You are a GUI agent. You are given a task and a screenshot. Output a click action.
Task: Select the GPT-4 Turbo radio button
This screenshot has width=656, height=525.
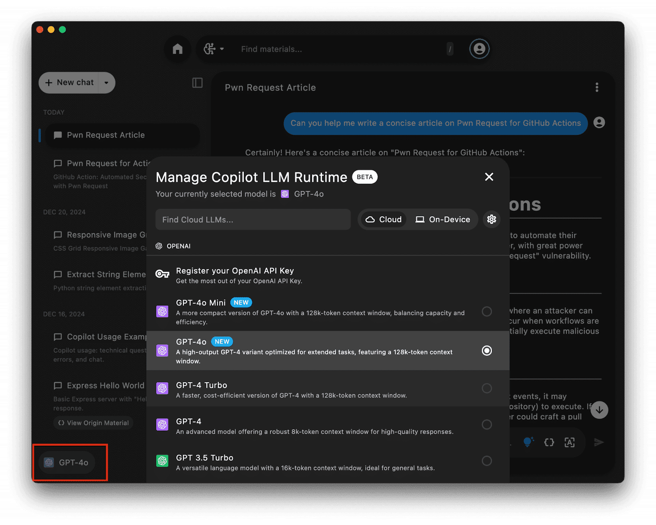pyautogui.click(x=487, y=388)
